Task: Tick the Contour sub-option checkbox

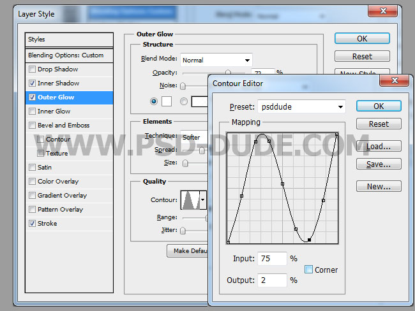Action: pyautogui.click(x=40, y=140)
